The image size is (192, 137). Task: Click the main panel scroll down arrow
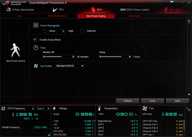coord(189,94)
